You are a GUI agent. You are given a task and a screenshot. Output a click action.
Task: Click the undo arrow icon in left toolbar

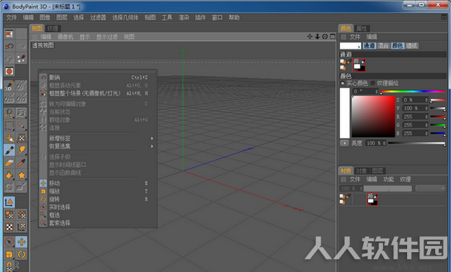[10, 46]
